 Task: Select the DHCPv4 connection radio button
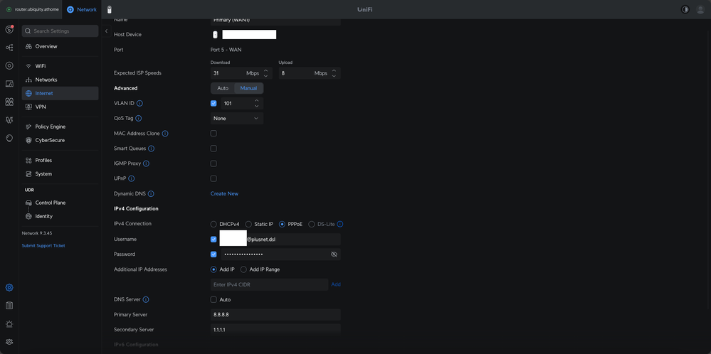click(214, 224)
